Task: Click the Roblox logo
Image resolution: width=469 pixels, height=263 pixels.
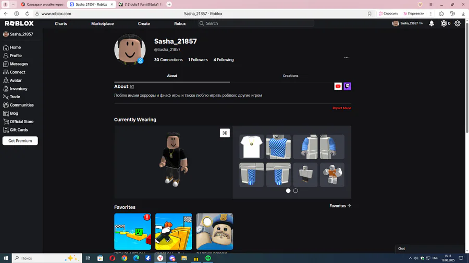Action: (x=19, y=23)
